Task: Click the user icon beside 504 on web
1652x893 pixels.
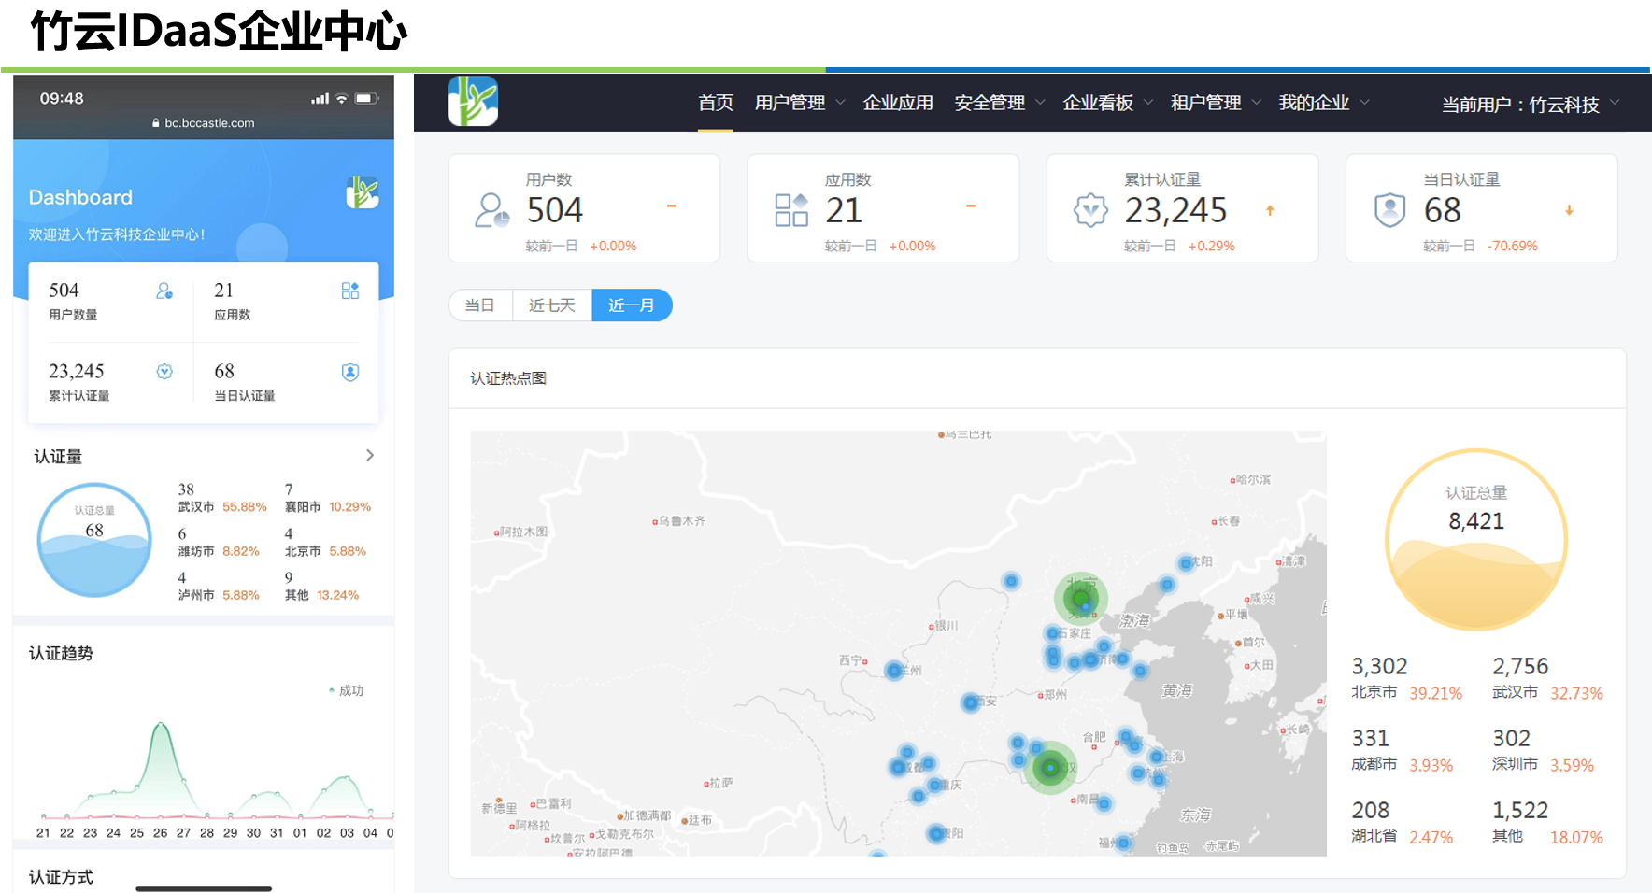Action: click(x=491, y=210)
